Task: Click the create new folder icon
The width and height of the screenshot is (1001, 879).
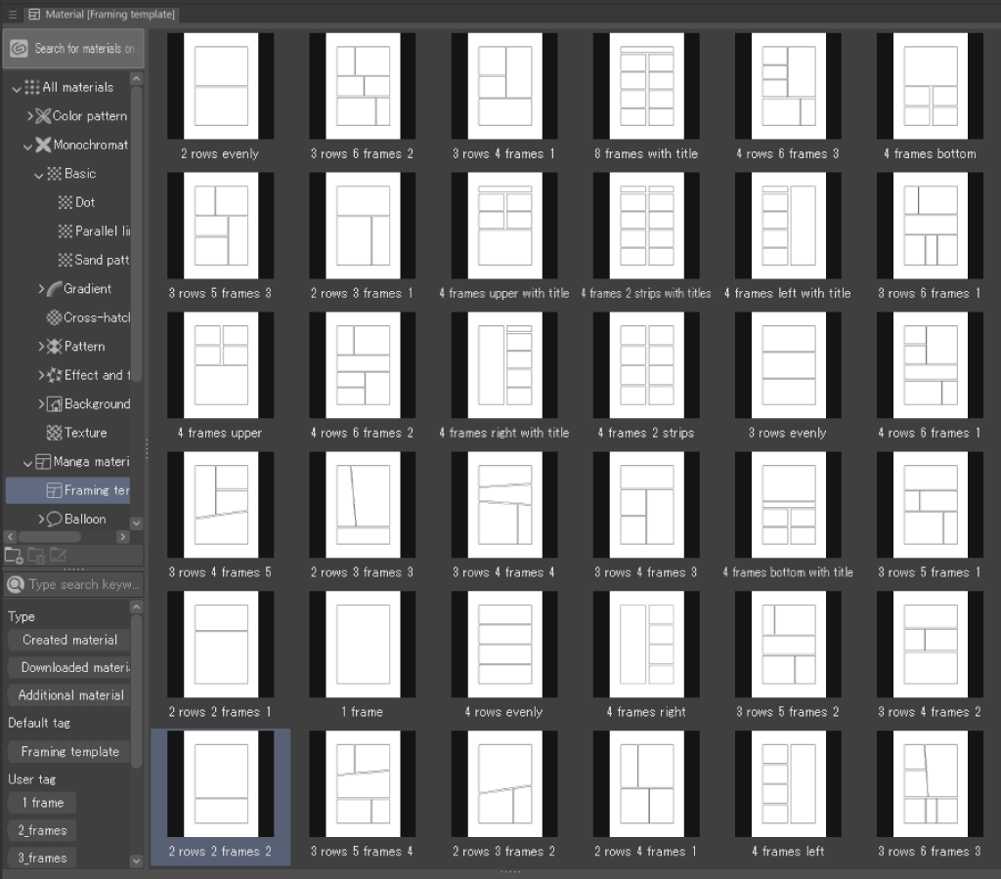Action: (x=14, y=556)
